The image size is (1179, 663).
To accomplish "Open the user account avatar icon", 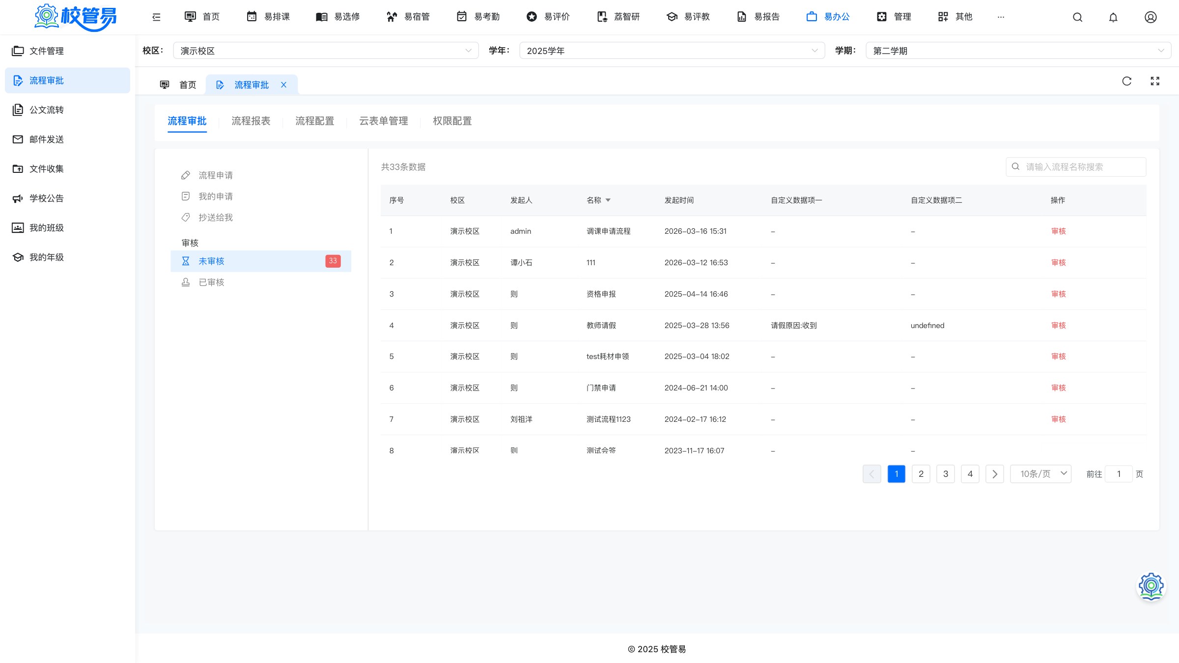I will pos(1151,17).
